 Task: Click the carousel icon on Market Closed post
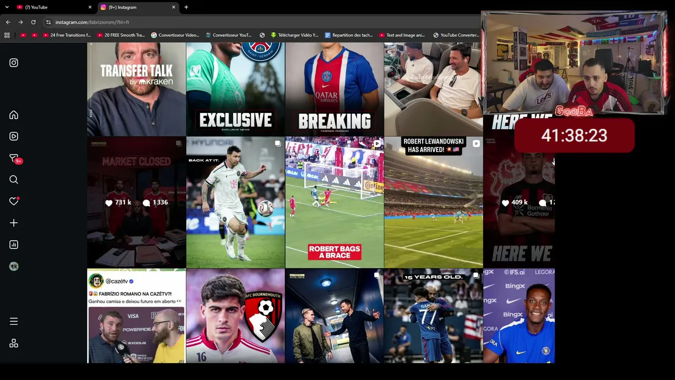coord(179,144)
